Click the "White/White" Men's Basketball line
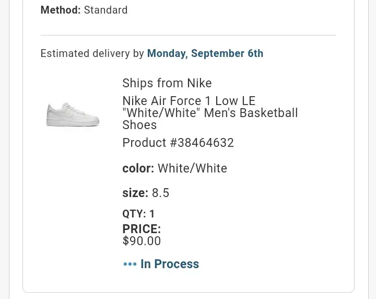376x299 pixels. (210, 113)
